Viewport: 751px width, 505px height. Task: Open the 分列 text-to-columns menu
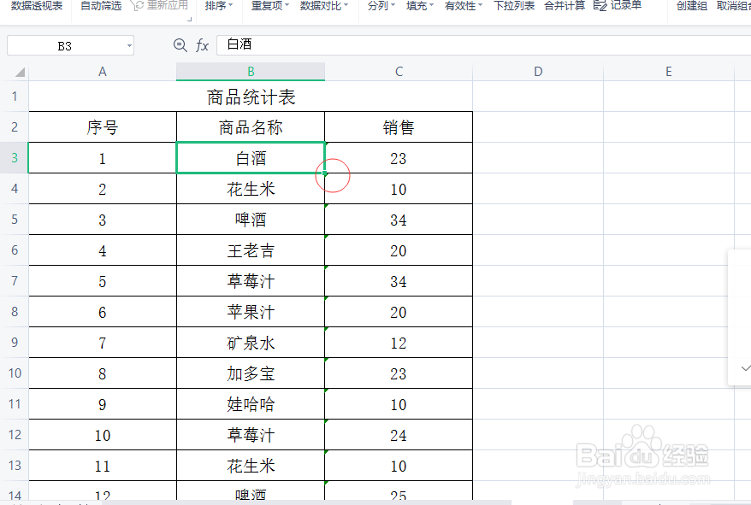(380, 6)
